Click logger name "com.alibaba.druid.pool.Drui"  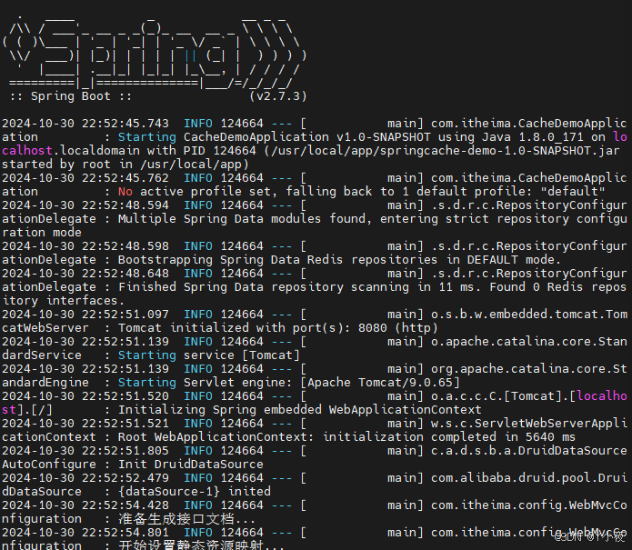[529, 478]
